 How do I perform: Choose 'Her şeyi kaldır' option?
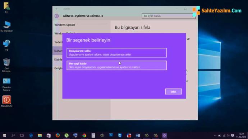(x=116, y=66)
